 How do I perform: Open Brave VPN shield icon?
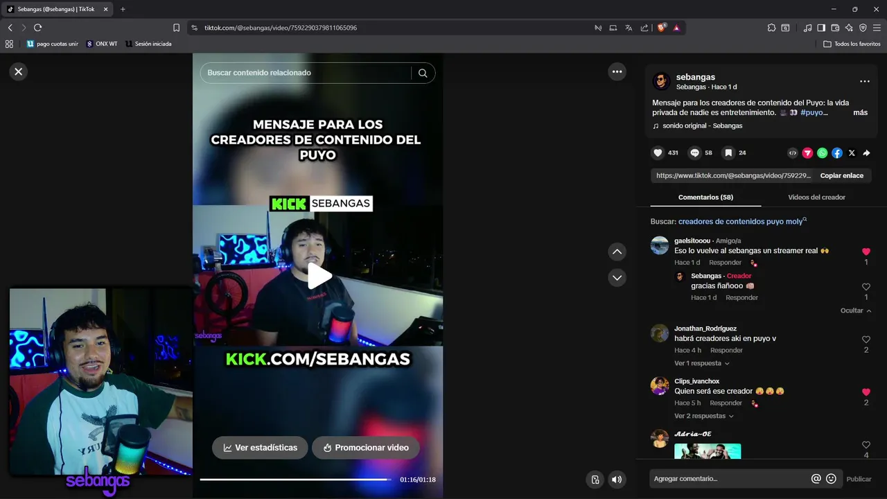(863, 28)
